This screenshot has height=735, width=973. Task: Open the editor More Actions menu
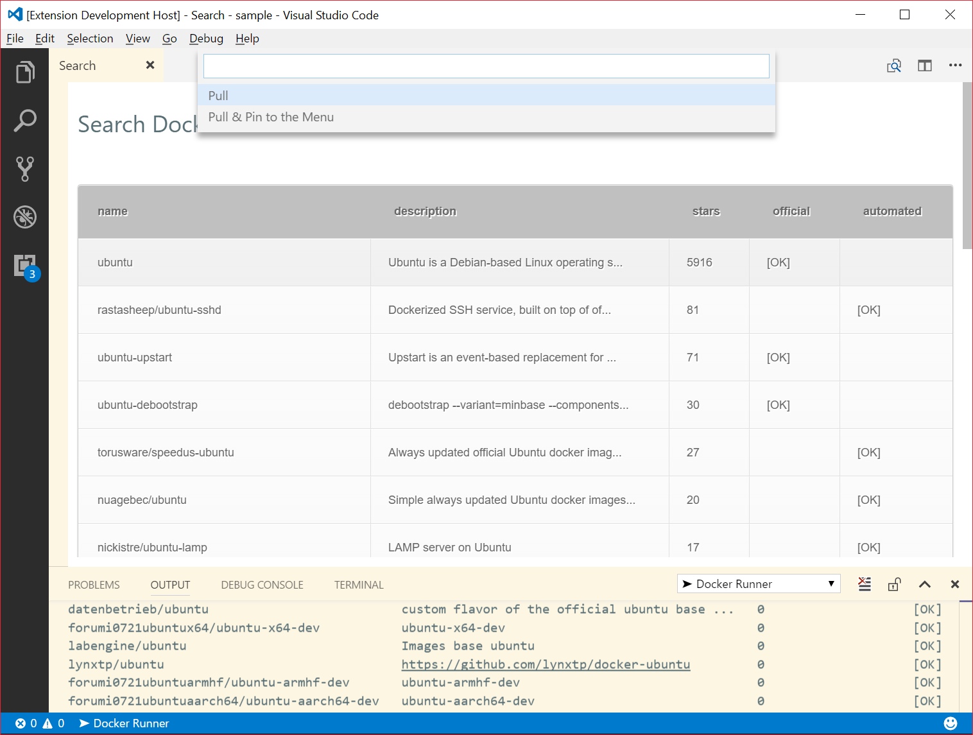tap(955, 65)
